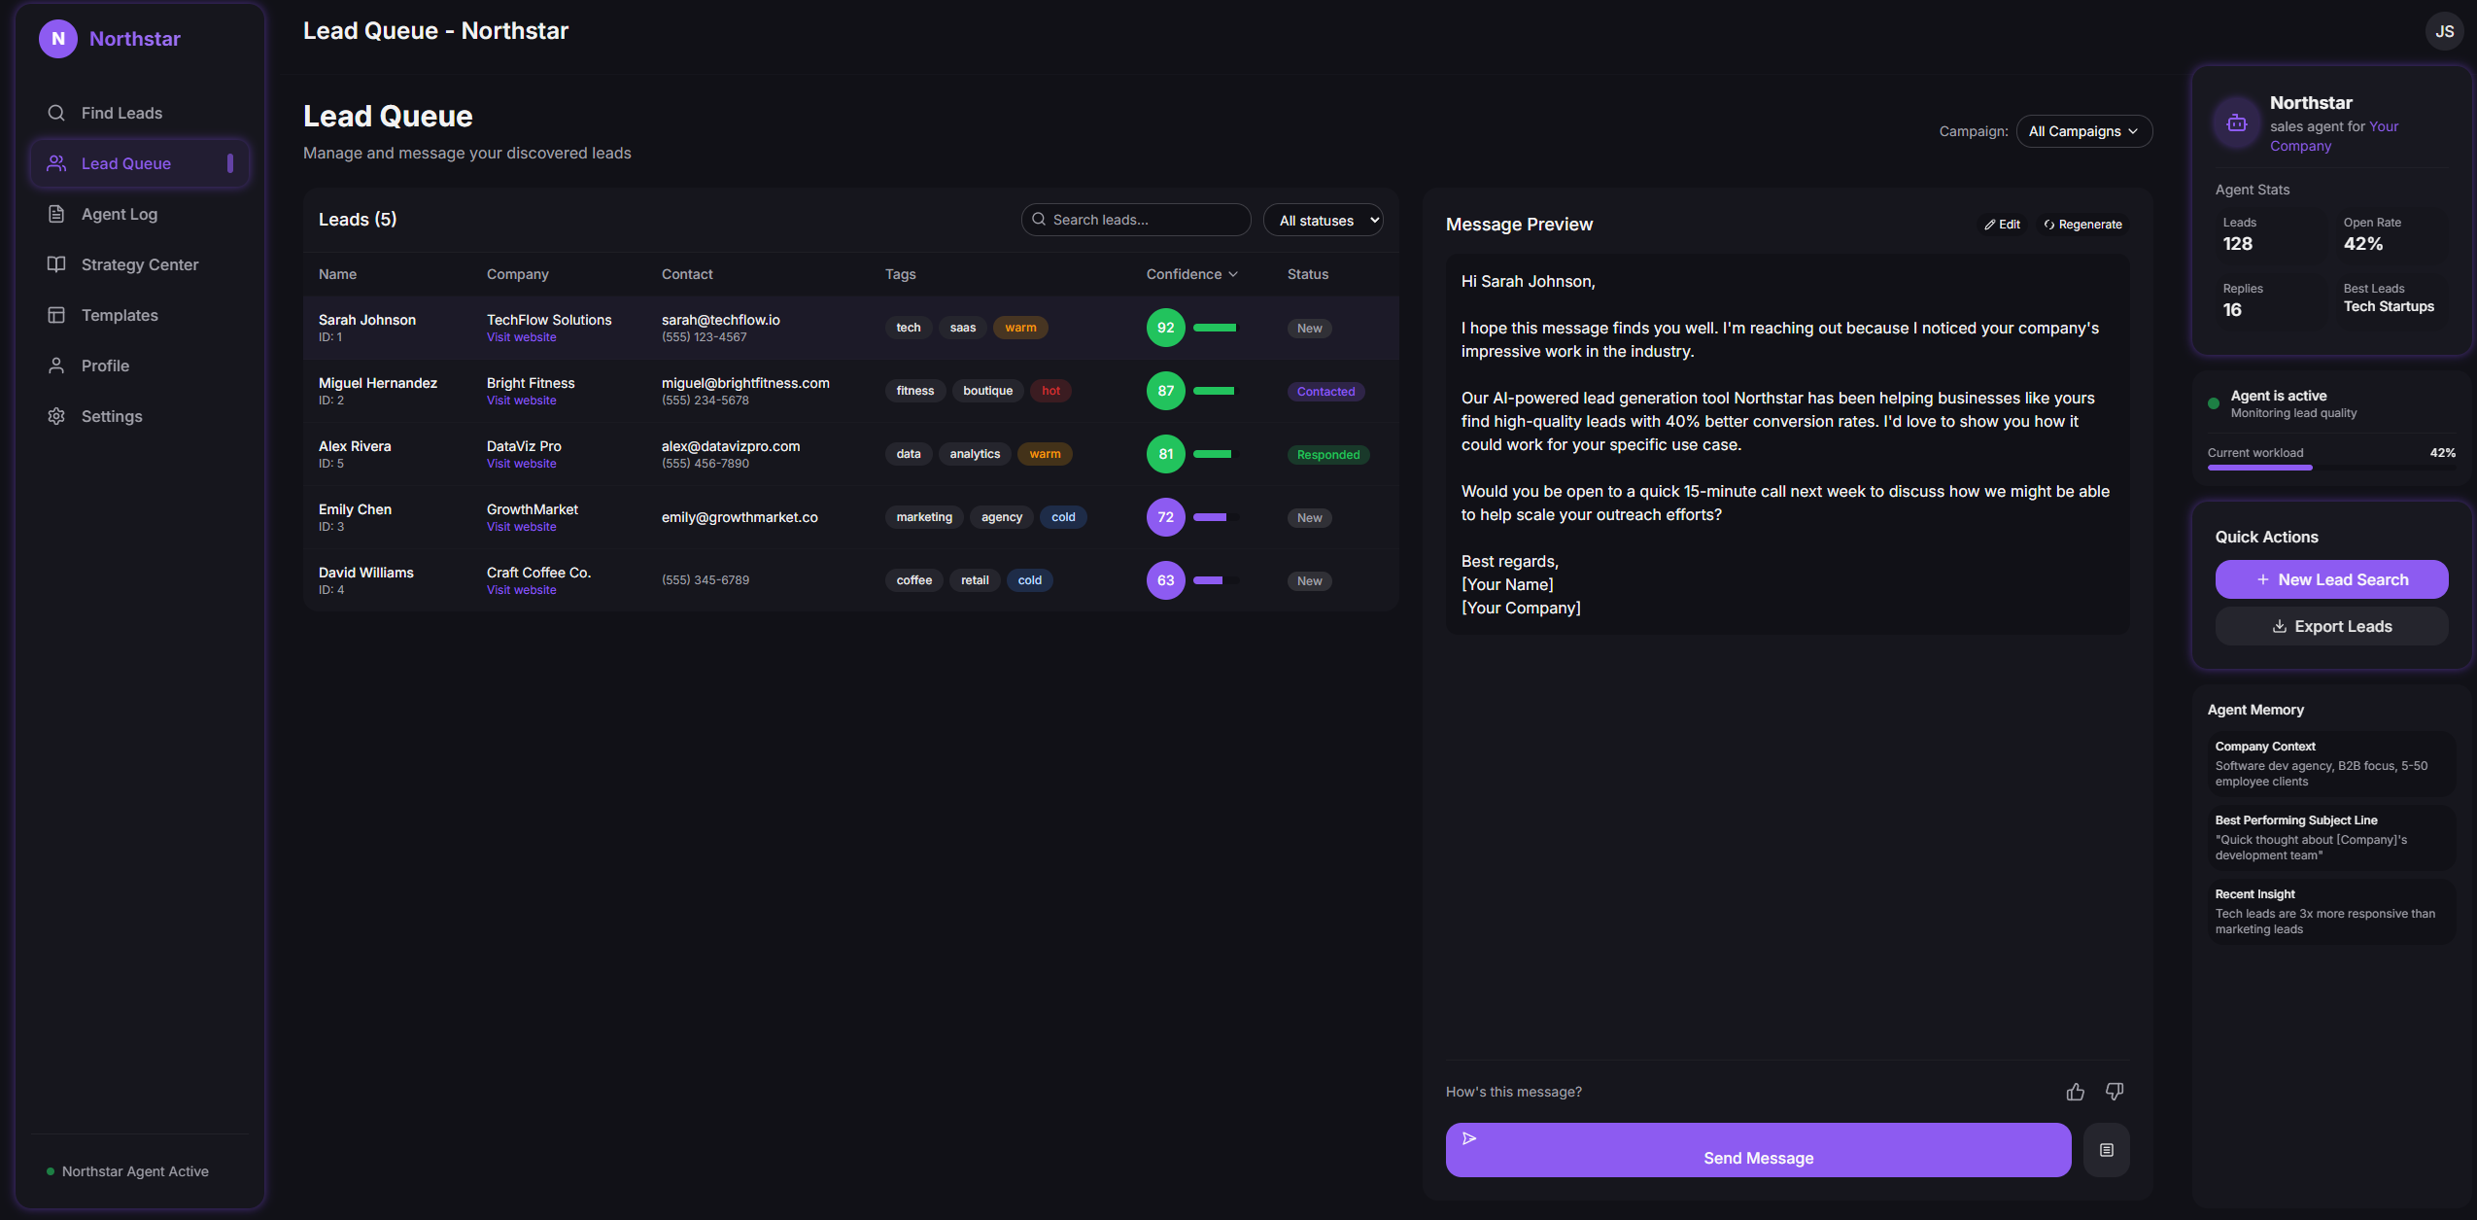Switch to the Lead Queue section
Screen dimensions: 2477x1220
point(126,162)
